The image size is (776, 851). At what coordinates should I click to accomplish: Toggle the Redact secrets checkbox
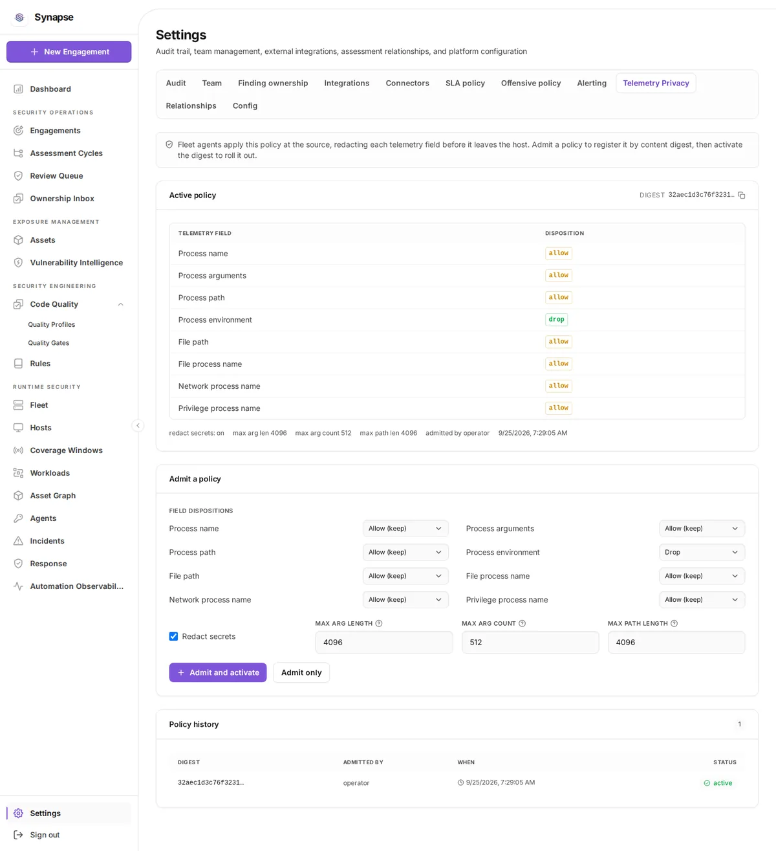point(173,637)
